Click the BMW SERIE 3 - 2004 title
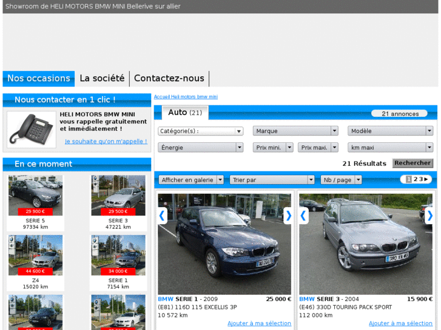Viewport: 441px width, 330px height. [x=329, y=299]
